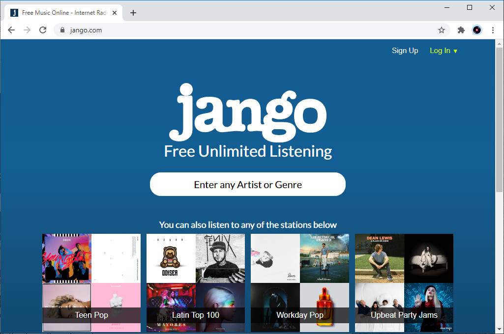
Task: Maximize the Chrome window
Action: pos(469,7)
